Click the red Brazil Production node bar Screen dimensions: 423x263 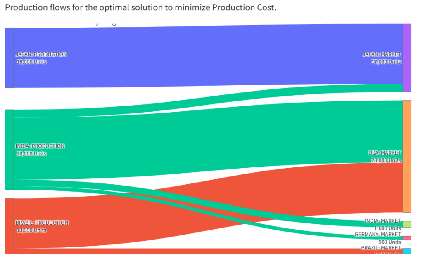pyautogui.click(x=9, y=226)
